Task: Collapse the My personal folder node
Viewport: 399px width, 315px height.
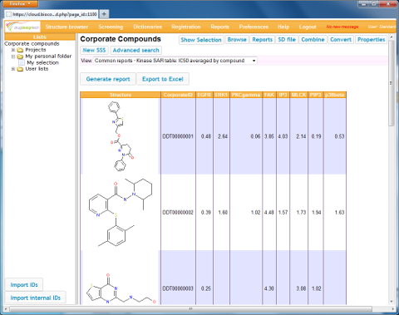Action: 13,57
